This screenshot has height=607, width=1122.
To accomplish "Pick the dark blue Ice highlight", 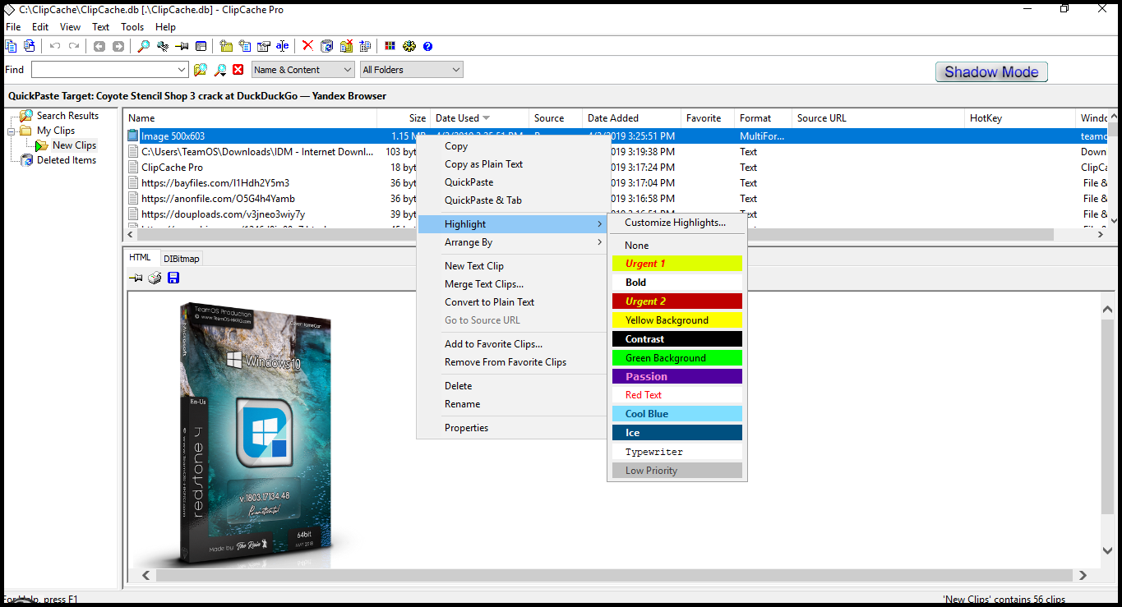I will coord(677,433).
